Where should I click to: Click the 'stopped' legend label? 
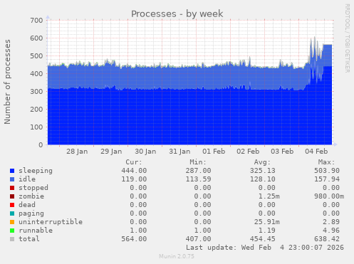[x=33, y=188]
